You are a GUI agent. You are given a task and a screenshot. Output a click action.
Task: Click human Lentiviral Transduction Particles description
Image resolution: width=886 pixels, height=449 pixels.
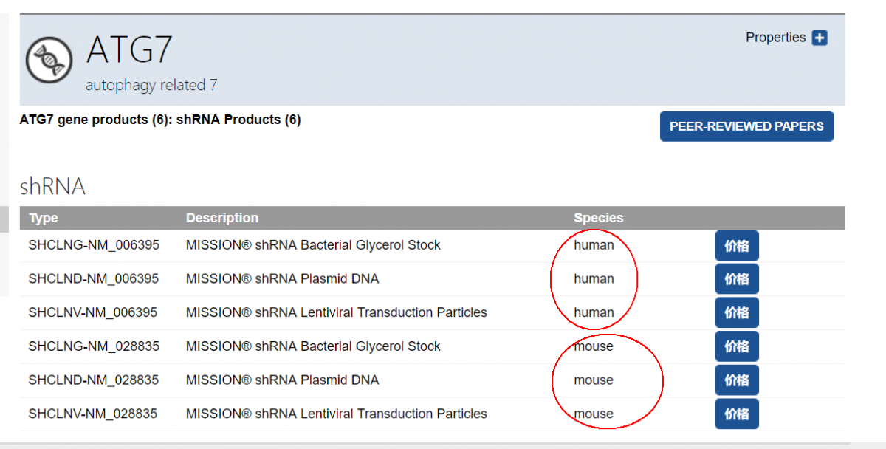click(x=337, y=312)
